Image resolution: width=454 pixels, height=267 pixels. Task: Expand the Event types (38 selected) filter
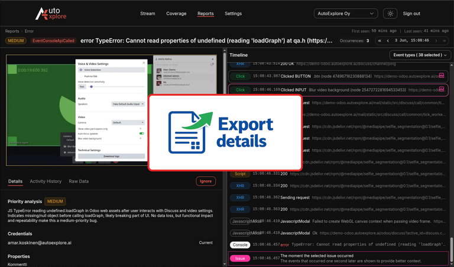click(x=420, y=55)
